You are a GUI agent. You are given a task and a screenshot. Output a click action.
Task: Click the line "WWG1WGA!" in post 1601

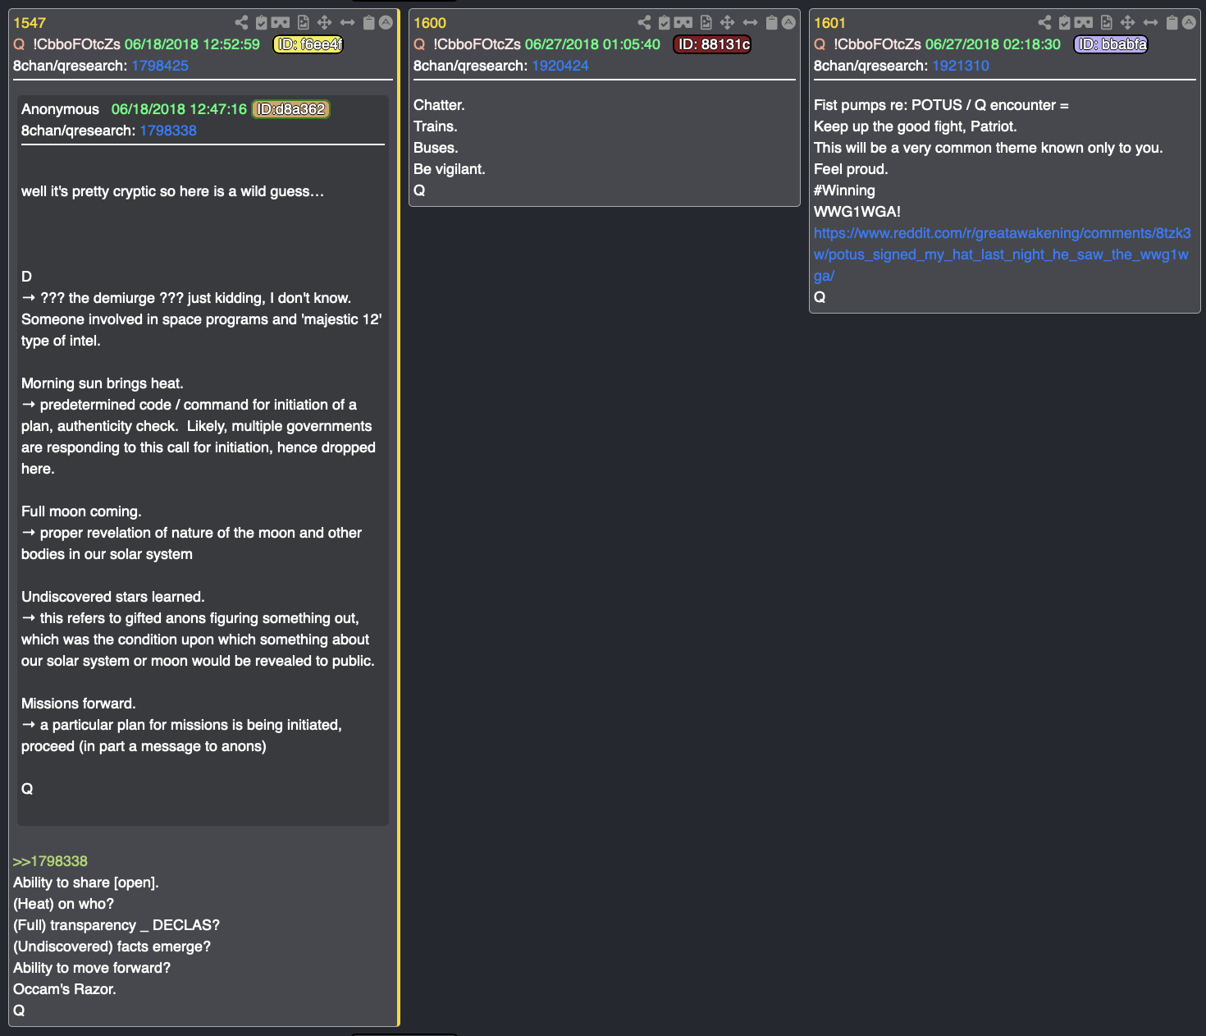[857, 212]
